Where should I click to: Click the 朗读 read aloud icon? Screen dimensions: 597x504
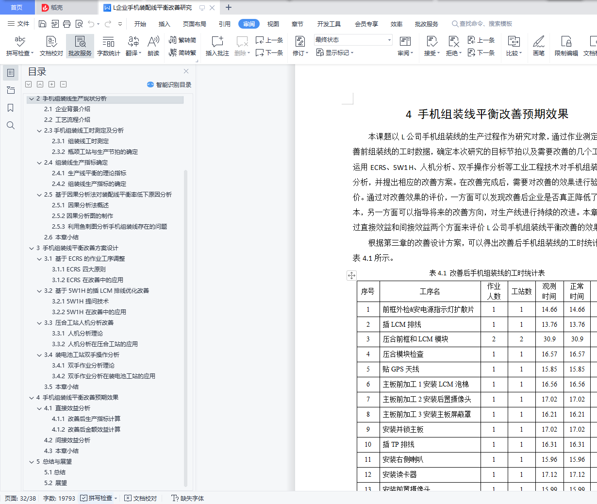click(153, 46)
